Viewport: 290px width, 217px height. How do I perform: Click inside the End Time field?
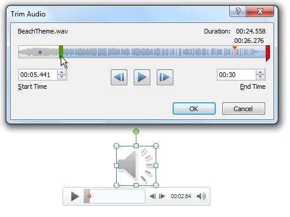(236, 75)
